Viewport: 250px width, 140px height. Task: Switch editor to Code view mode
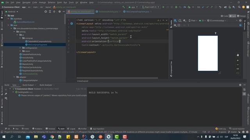point(225,16)
